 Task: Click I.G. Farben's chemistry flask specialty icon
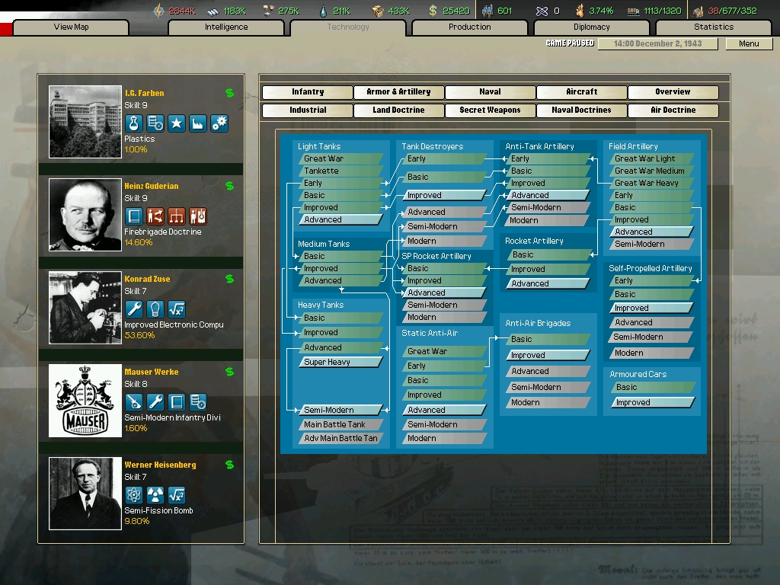pos(133,123)
